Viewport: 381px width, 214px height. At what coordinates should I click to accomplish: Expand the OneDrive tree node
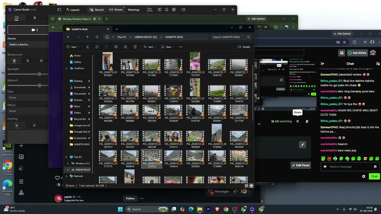(x=66, y=68)
